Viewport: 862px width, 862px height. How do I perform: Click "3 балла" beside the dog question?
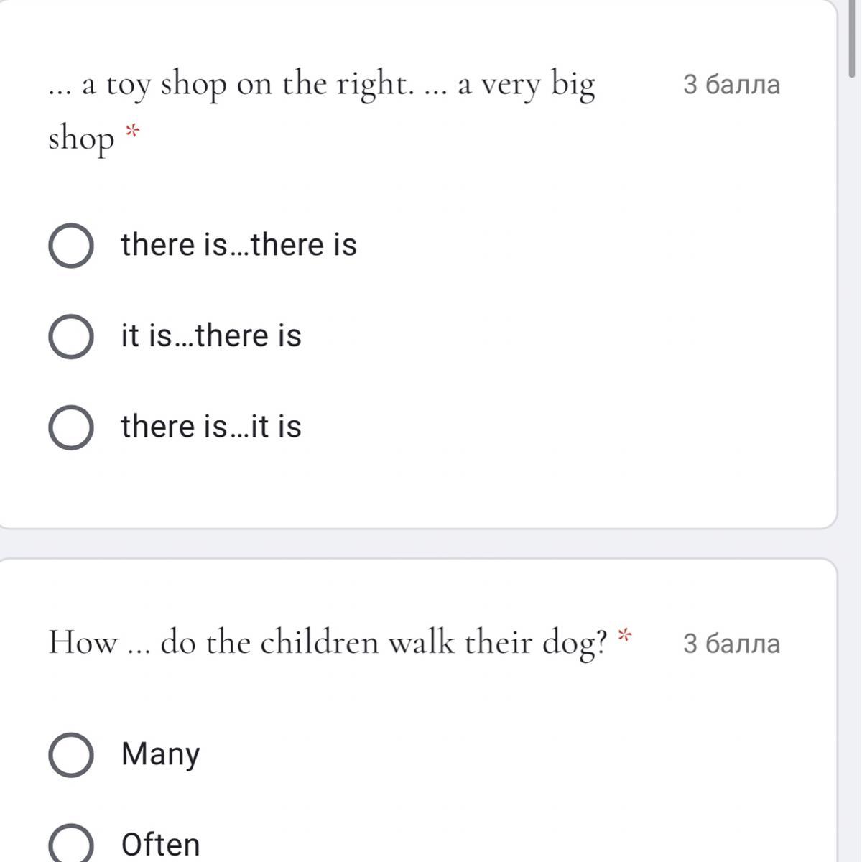click(731, 644)
